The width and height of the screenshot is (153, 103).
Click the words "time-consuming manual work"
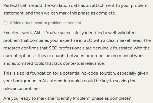point(115,56)
